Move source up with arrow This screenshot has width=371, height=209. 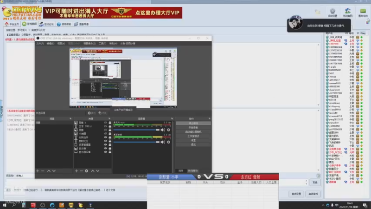click(x=92, y=171)
